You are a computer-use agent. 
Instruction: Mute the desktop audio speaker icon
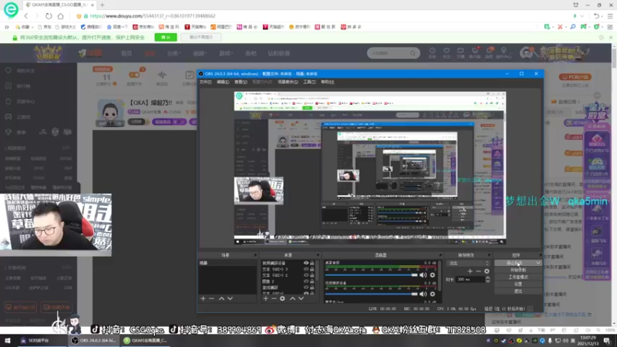tap(423, 275)
